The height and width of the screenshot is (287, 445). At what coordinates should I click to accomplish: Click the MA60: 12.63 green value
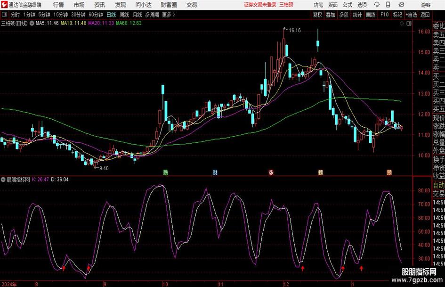(x=129, y=23)
